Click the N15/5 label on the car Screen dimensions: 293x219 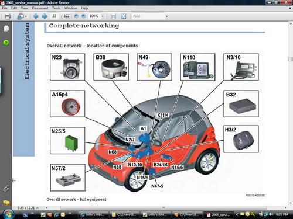coord(142,178)
